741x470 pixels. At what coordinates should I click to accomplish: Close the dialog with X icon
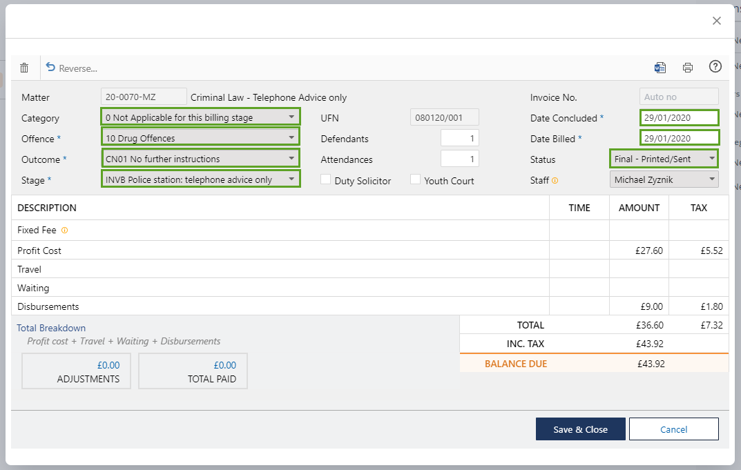click(x=717, y=21)
